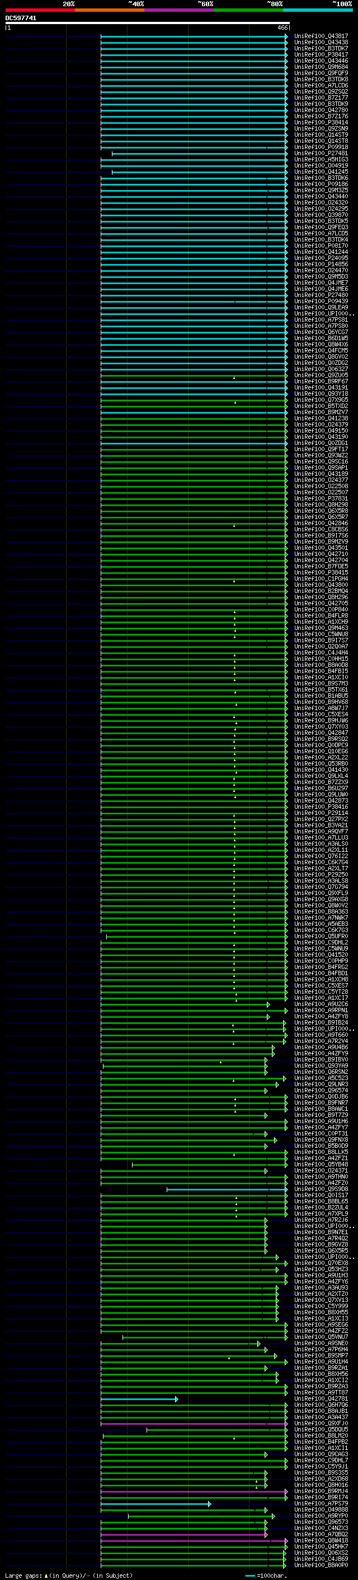358x1580 pixels.
Task: Click the label UniRef100_Q6YCG7
Action: (321, 332)
